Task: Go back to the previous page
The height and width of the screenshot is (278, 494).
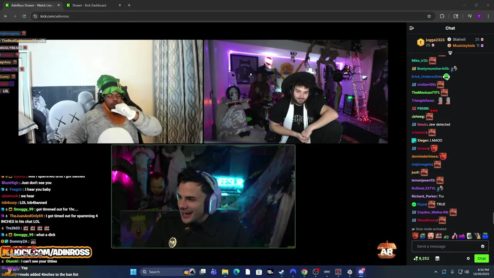Action: tap(5, 16)
